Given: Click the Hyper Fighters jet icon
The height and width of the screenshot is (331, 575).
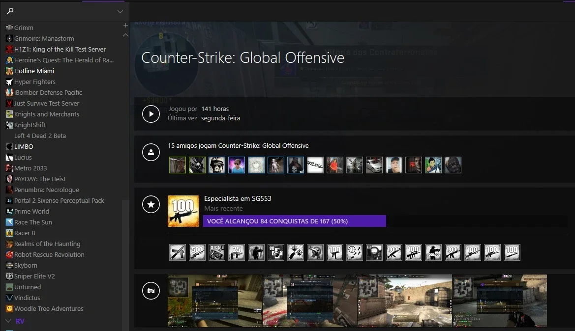Looking at the screenshot, I should [9, 82].
